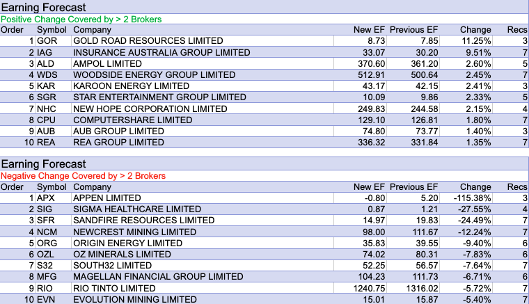The width and height of the screenshot is (529, 304).
Task: Click the SFR symbol cell
Action: (x=46, y=220)
